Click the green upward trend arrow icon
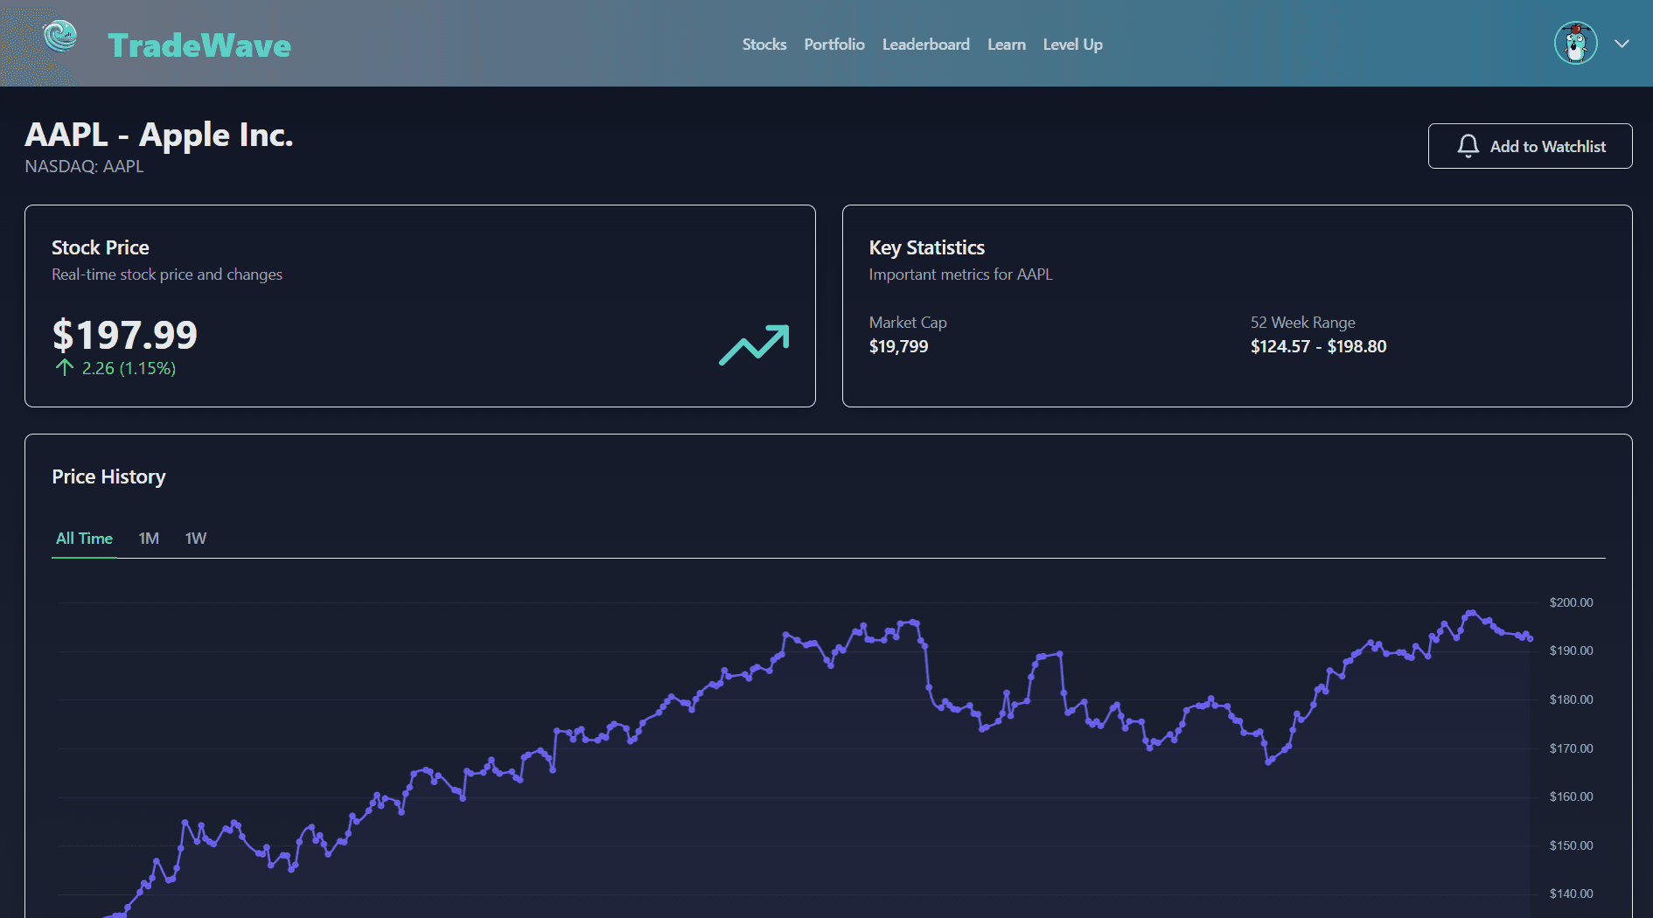Screen dimensions: 1653x918 point(754,344)
